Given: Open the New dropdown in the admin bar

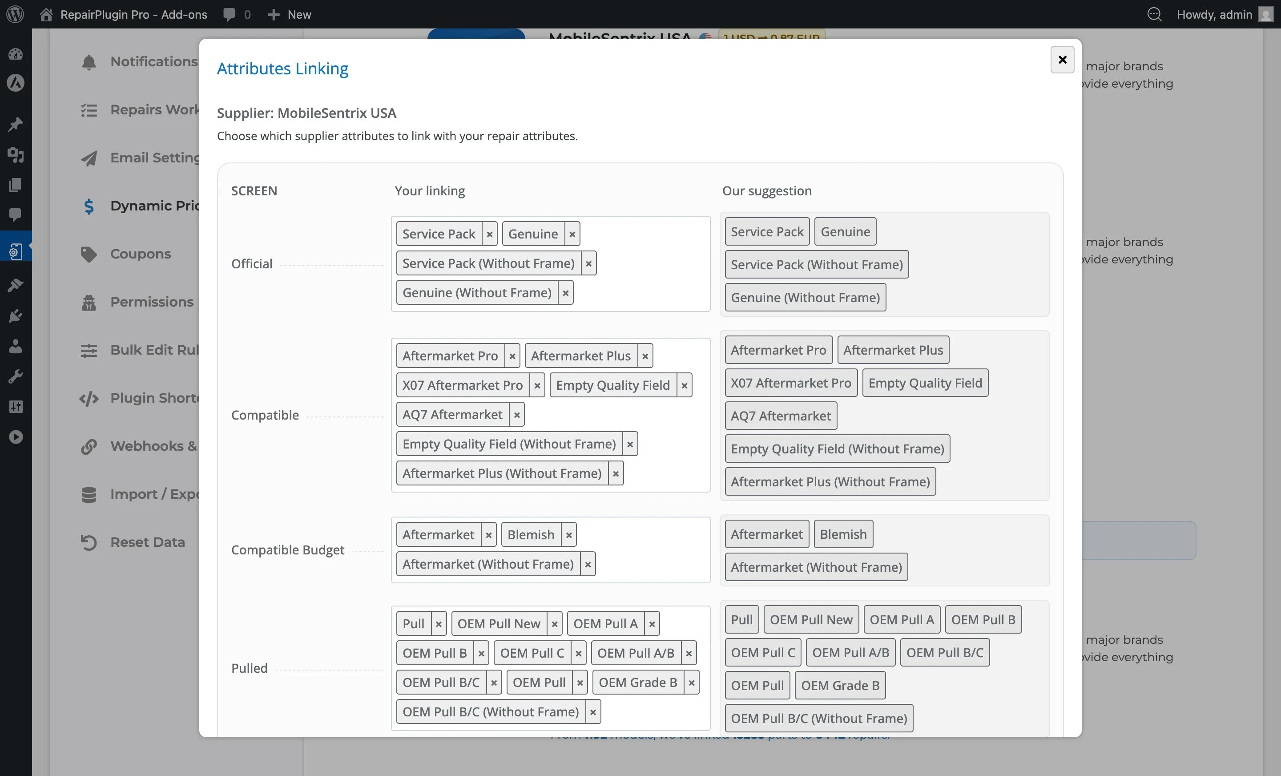Looking at the screenshot, I should 289,14.
